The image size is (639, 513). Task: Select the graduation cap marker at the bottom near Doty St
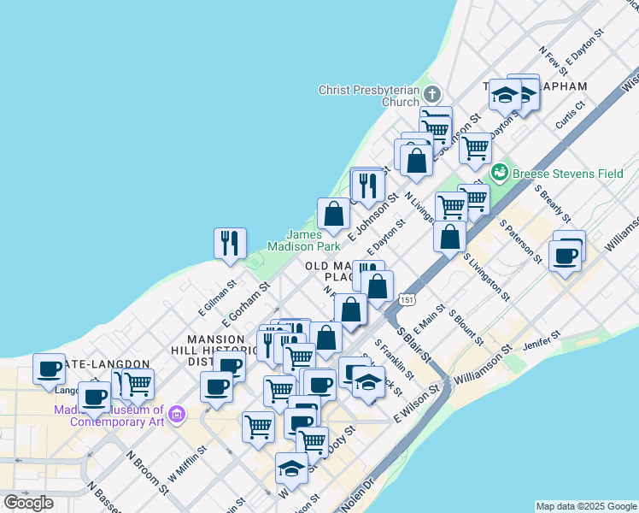(291, 469)
